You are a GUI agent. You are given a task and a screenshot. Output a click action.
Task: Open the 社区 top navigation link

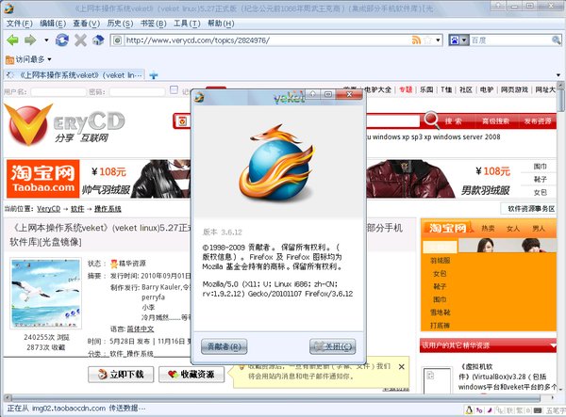coord(466,89)
